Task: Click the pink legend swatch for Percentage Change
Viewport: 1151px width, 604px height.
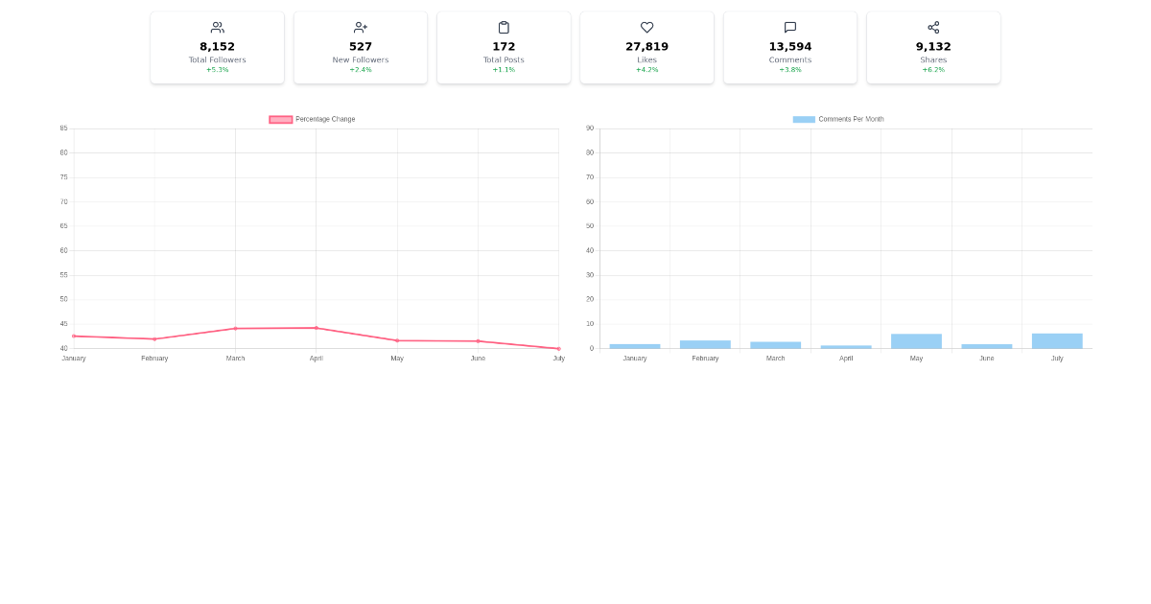Action: tap(279, 119)
